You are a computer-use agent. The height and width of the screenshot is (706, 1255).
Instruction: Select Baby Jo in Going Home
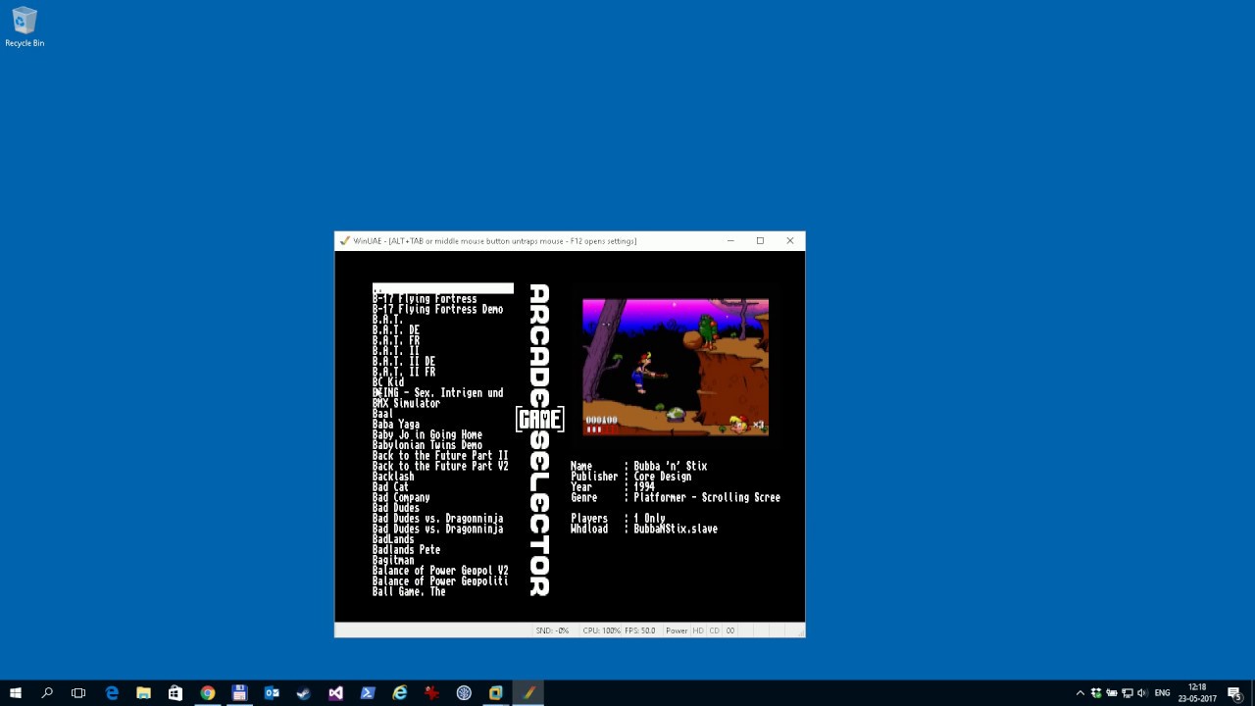tap(427, 434)
